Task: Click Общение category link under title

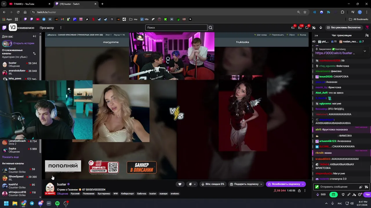Action: click(x=63, y=194)
